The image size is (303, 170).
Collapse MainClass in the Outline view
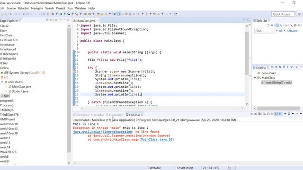coord(255,77)
